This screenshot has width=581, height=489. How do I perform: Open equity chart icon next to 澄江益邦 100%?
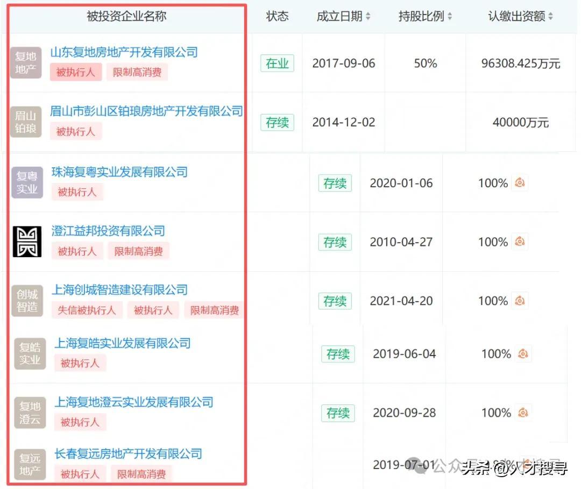pyautogui.click(x=520, y=242)
